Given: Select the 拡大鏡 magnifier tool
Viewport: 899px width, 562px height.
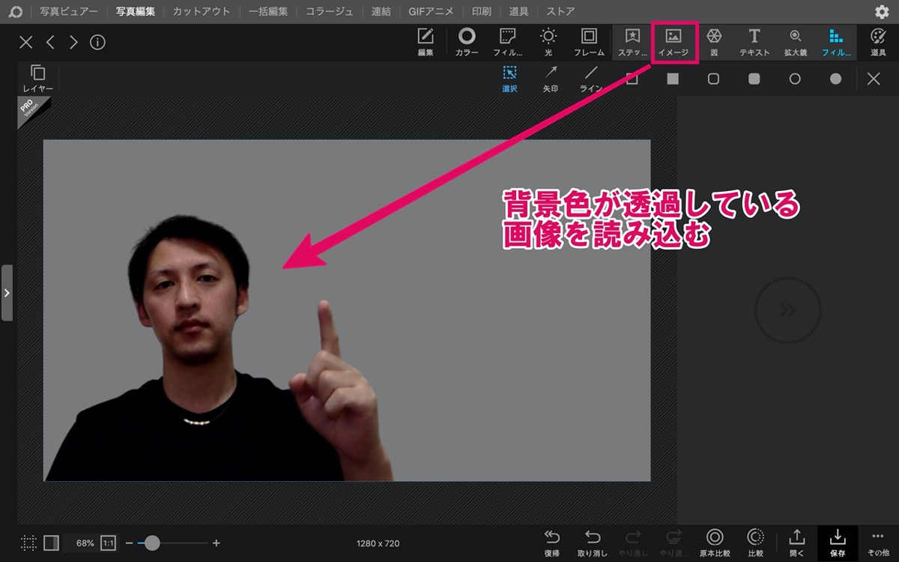Looking at the screenshot, I should coord(795,43).
